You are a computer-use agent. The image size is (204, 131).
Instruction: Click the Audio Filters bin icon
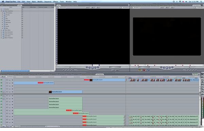pyautogui.click(x=3, y=36)
